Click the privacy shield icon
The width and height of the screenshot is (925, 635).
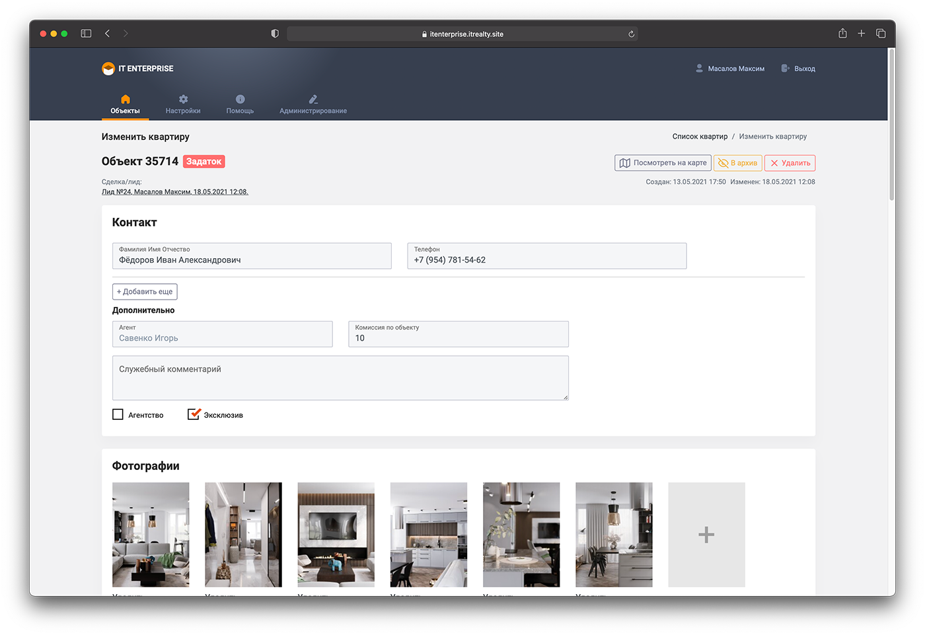tap(275, 34)
